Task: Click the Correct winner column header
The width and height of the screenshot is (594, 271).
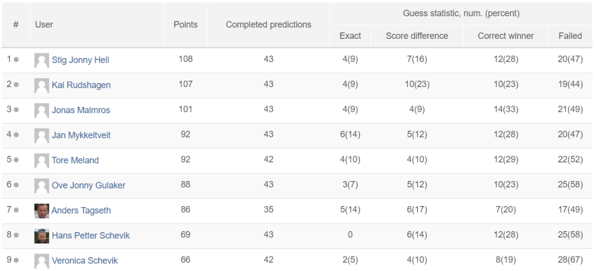Action: [506, 36]
